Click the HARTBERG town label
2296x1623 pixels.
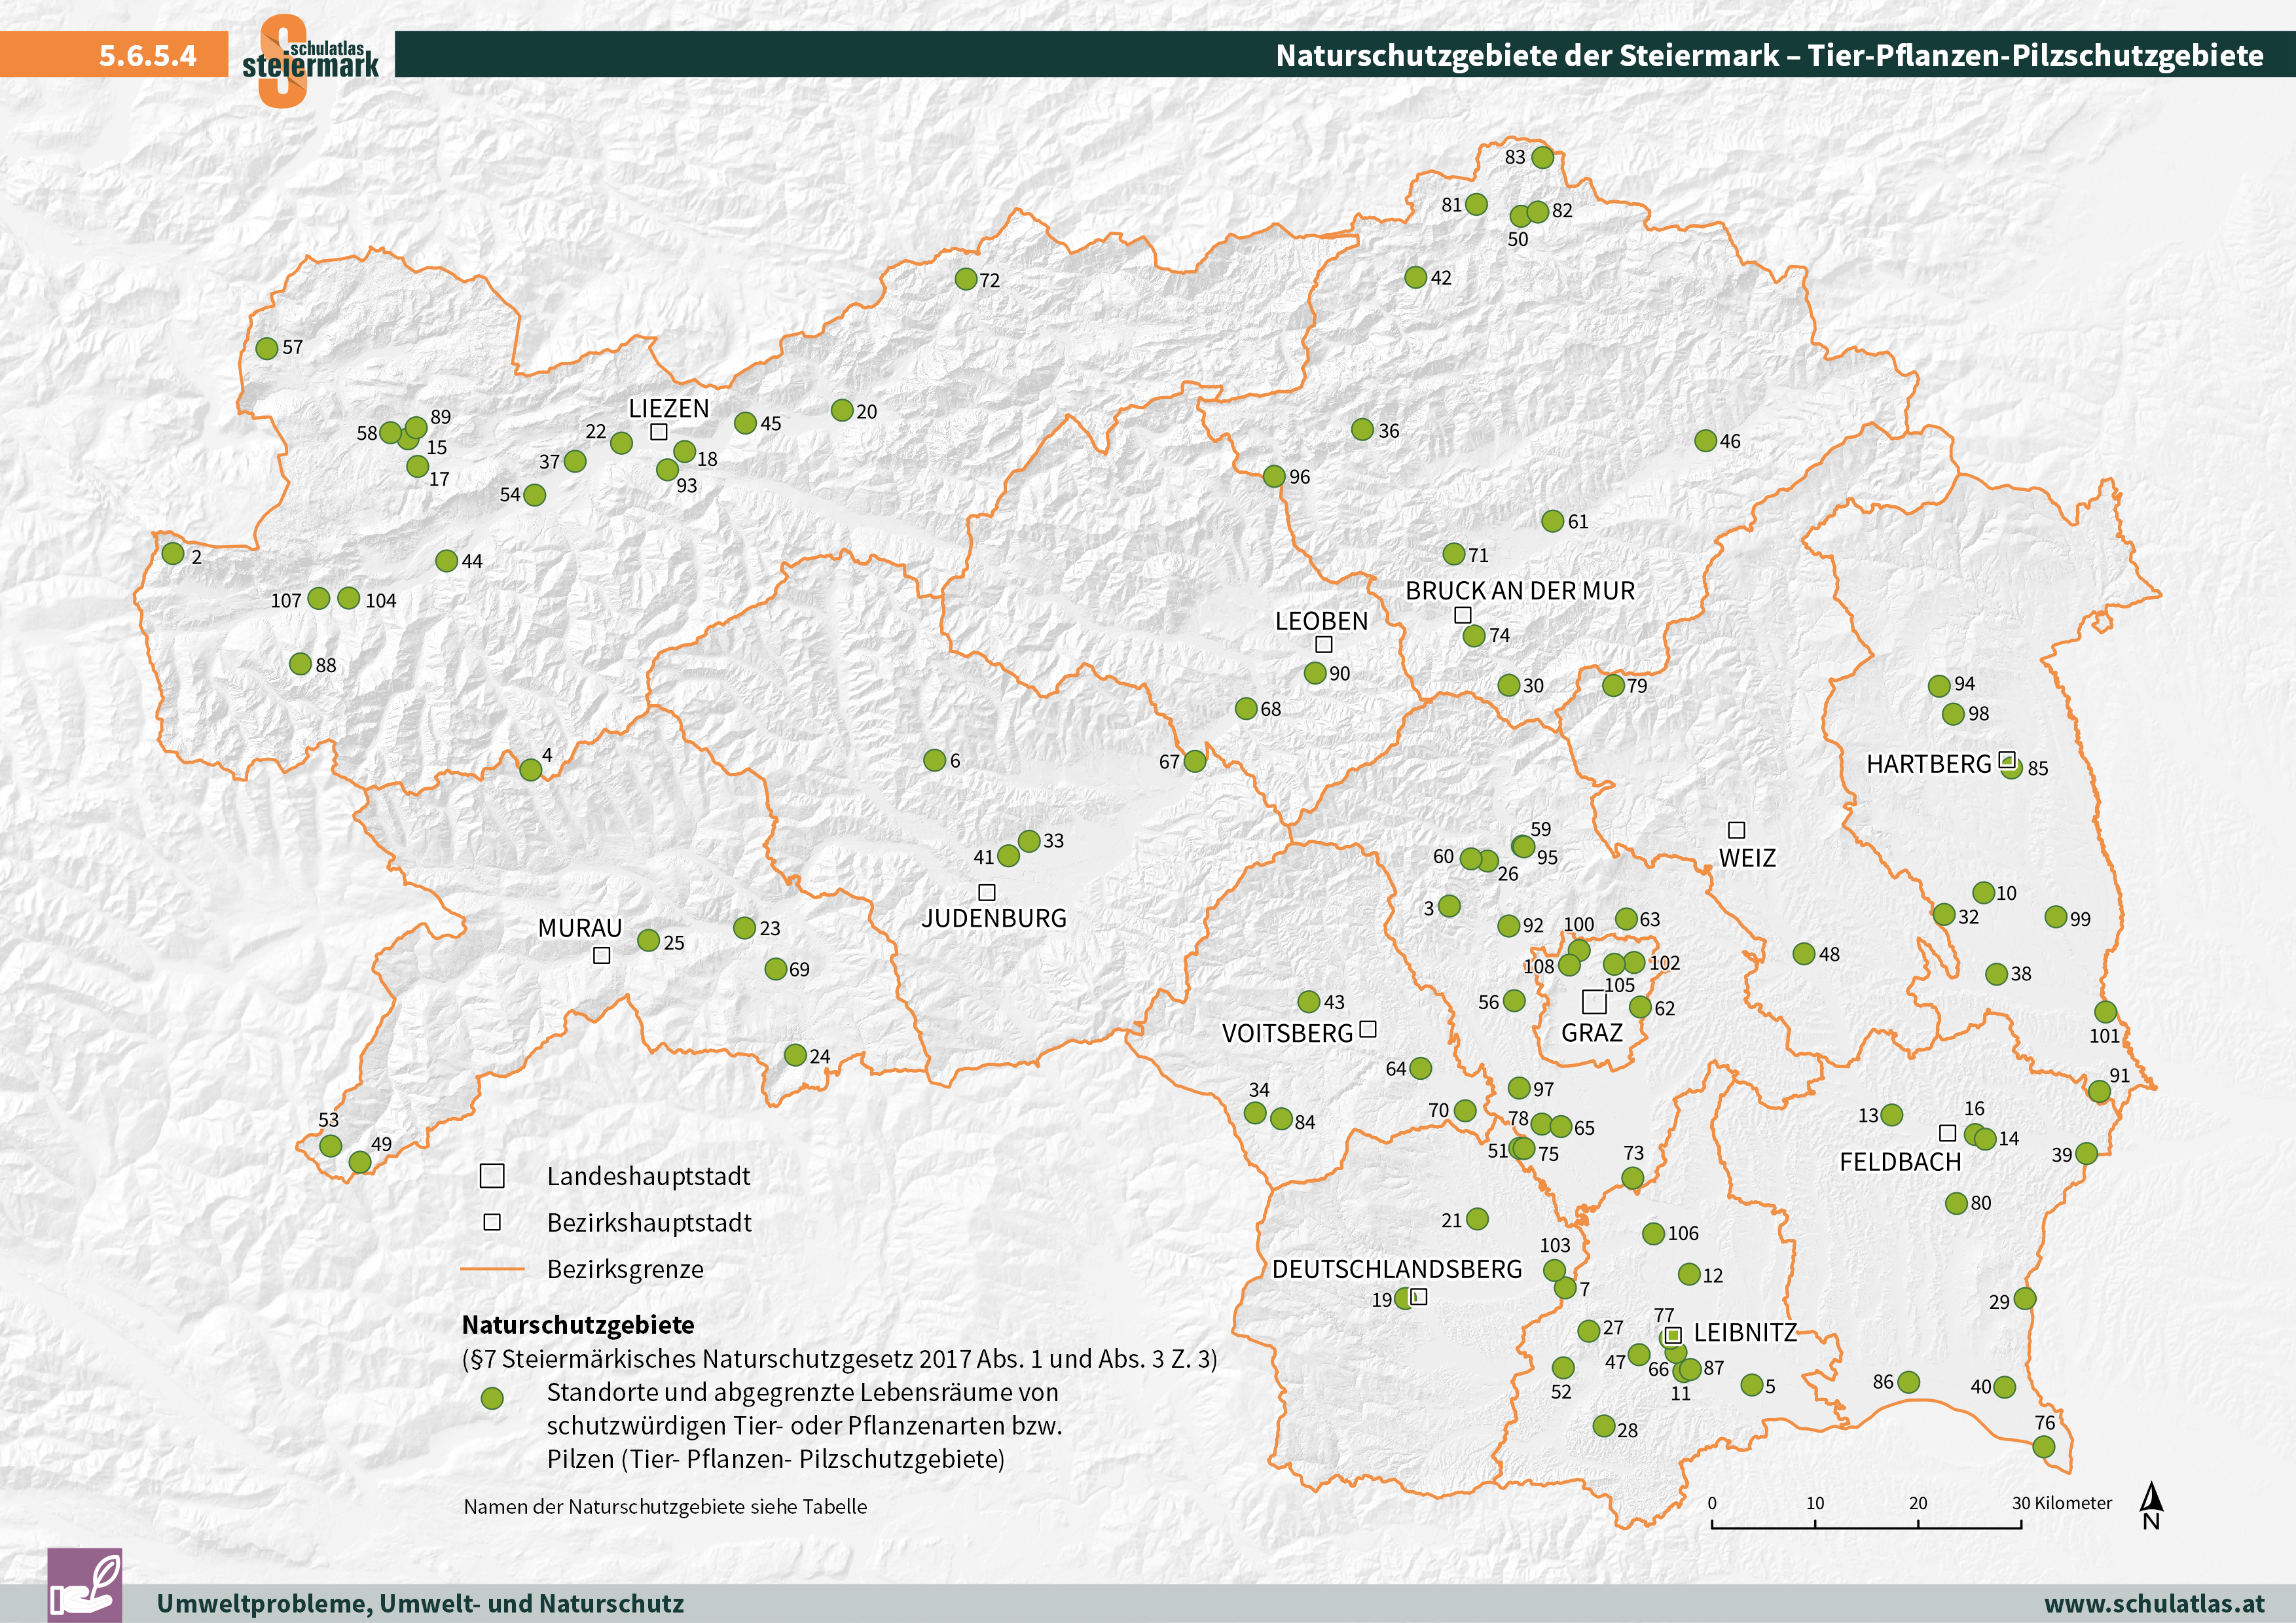pos(1929,764)
